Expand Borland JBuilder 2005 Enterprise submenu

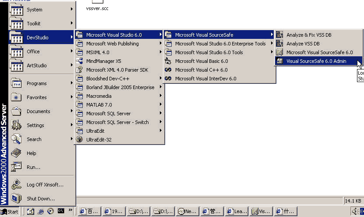coord(120,87)
